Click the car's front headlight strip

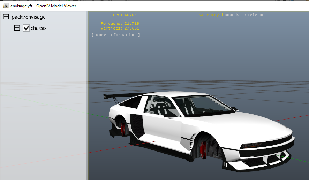[265, 143]
